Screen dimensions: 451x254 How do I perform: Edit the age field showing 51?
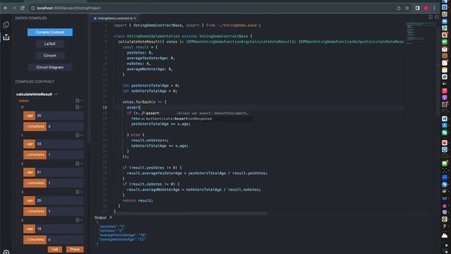[59, 172]
